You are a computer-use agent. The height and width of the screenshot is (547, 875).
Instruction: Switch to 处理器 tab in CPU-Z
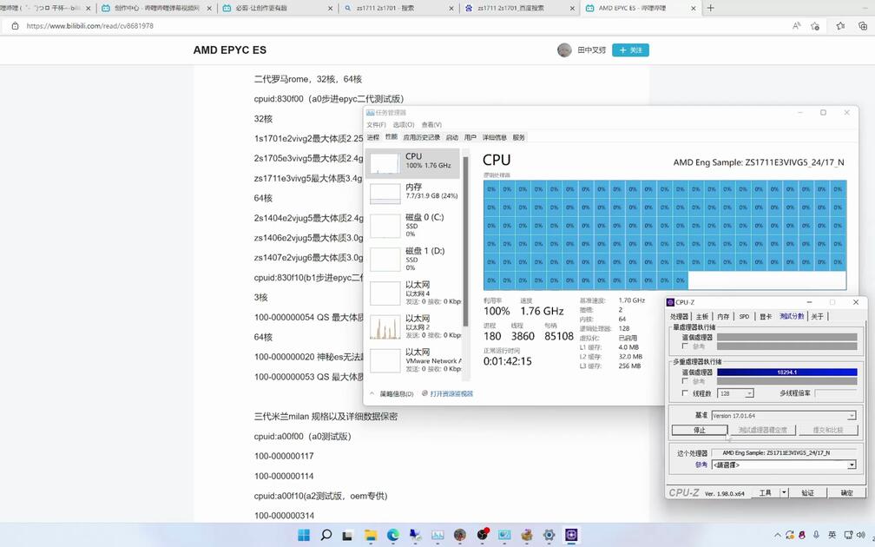[679, 316]
